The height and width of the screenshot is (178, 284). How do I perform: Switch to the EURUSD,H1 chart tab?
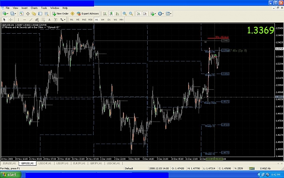pos(10,163)
